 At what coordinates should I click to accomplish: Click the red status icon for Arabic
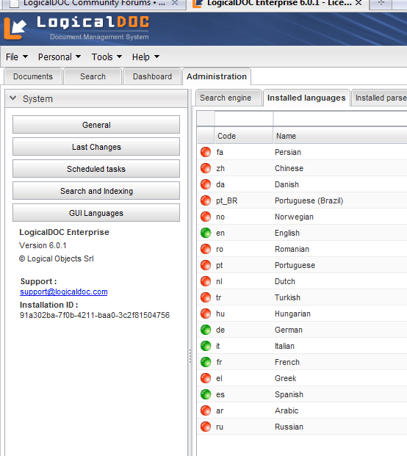pos(206,410)
